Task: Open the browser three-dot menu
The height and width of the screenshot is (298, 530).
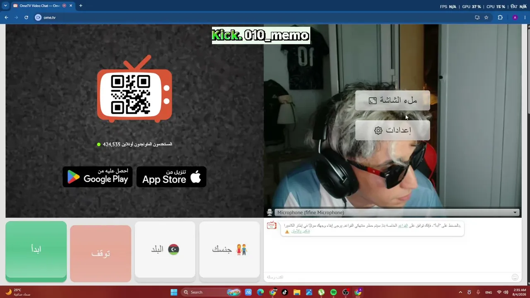Action: (525, 17)
